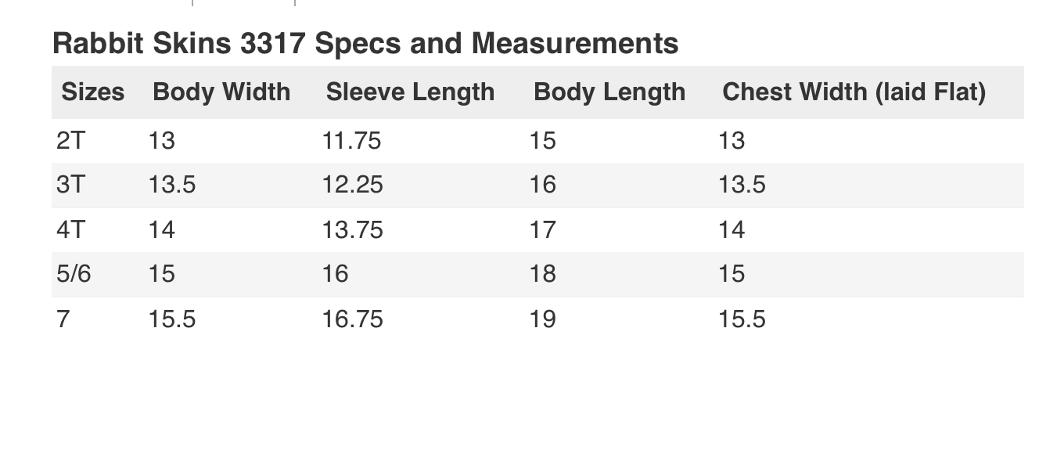
Task: Select the 4T body length value 17
Action: 542,229
